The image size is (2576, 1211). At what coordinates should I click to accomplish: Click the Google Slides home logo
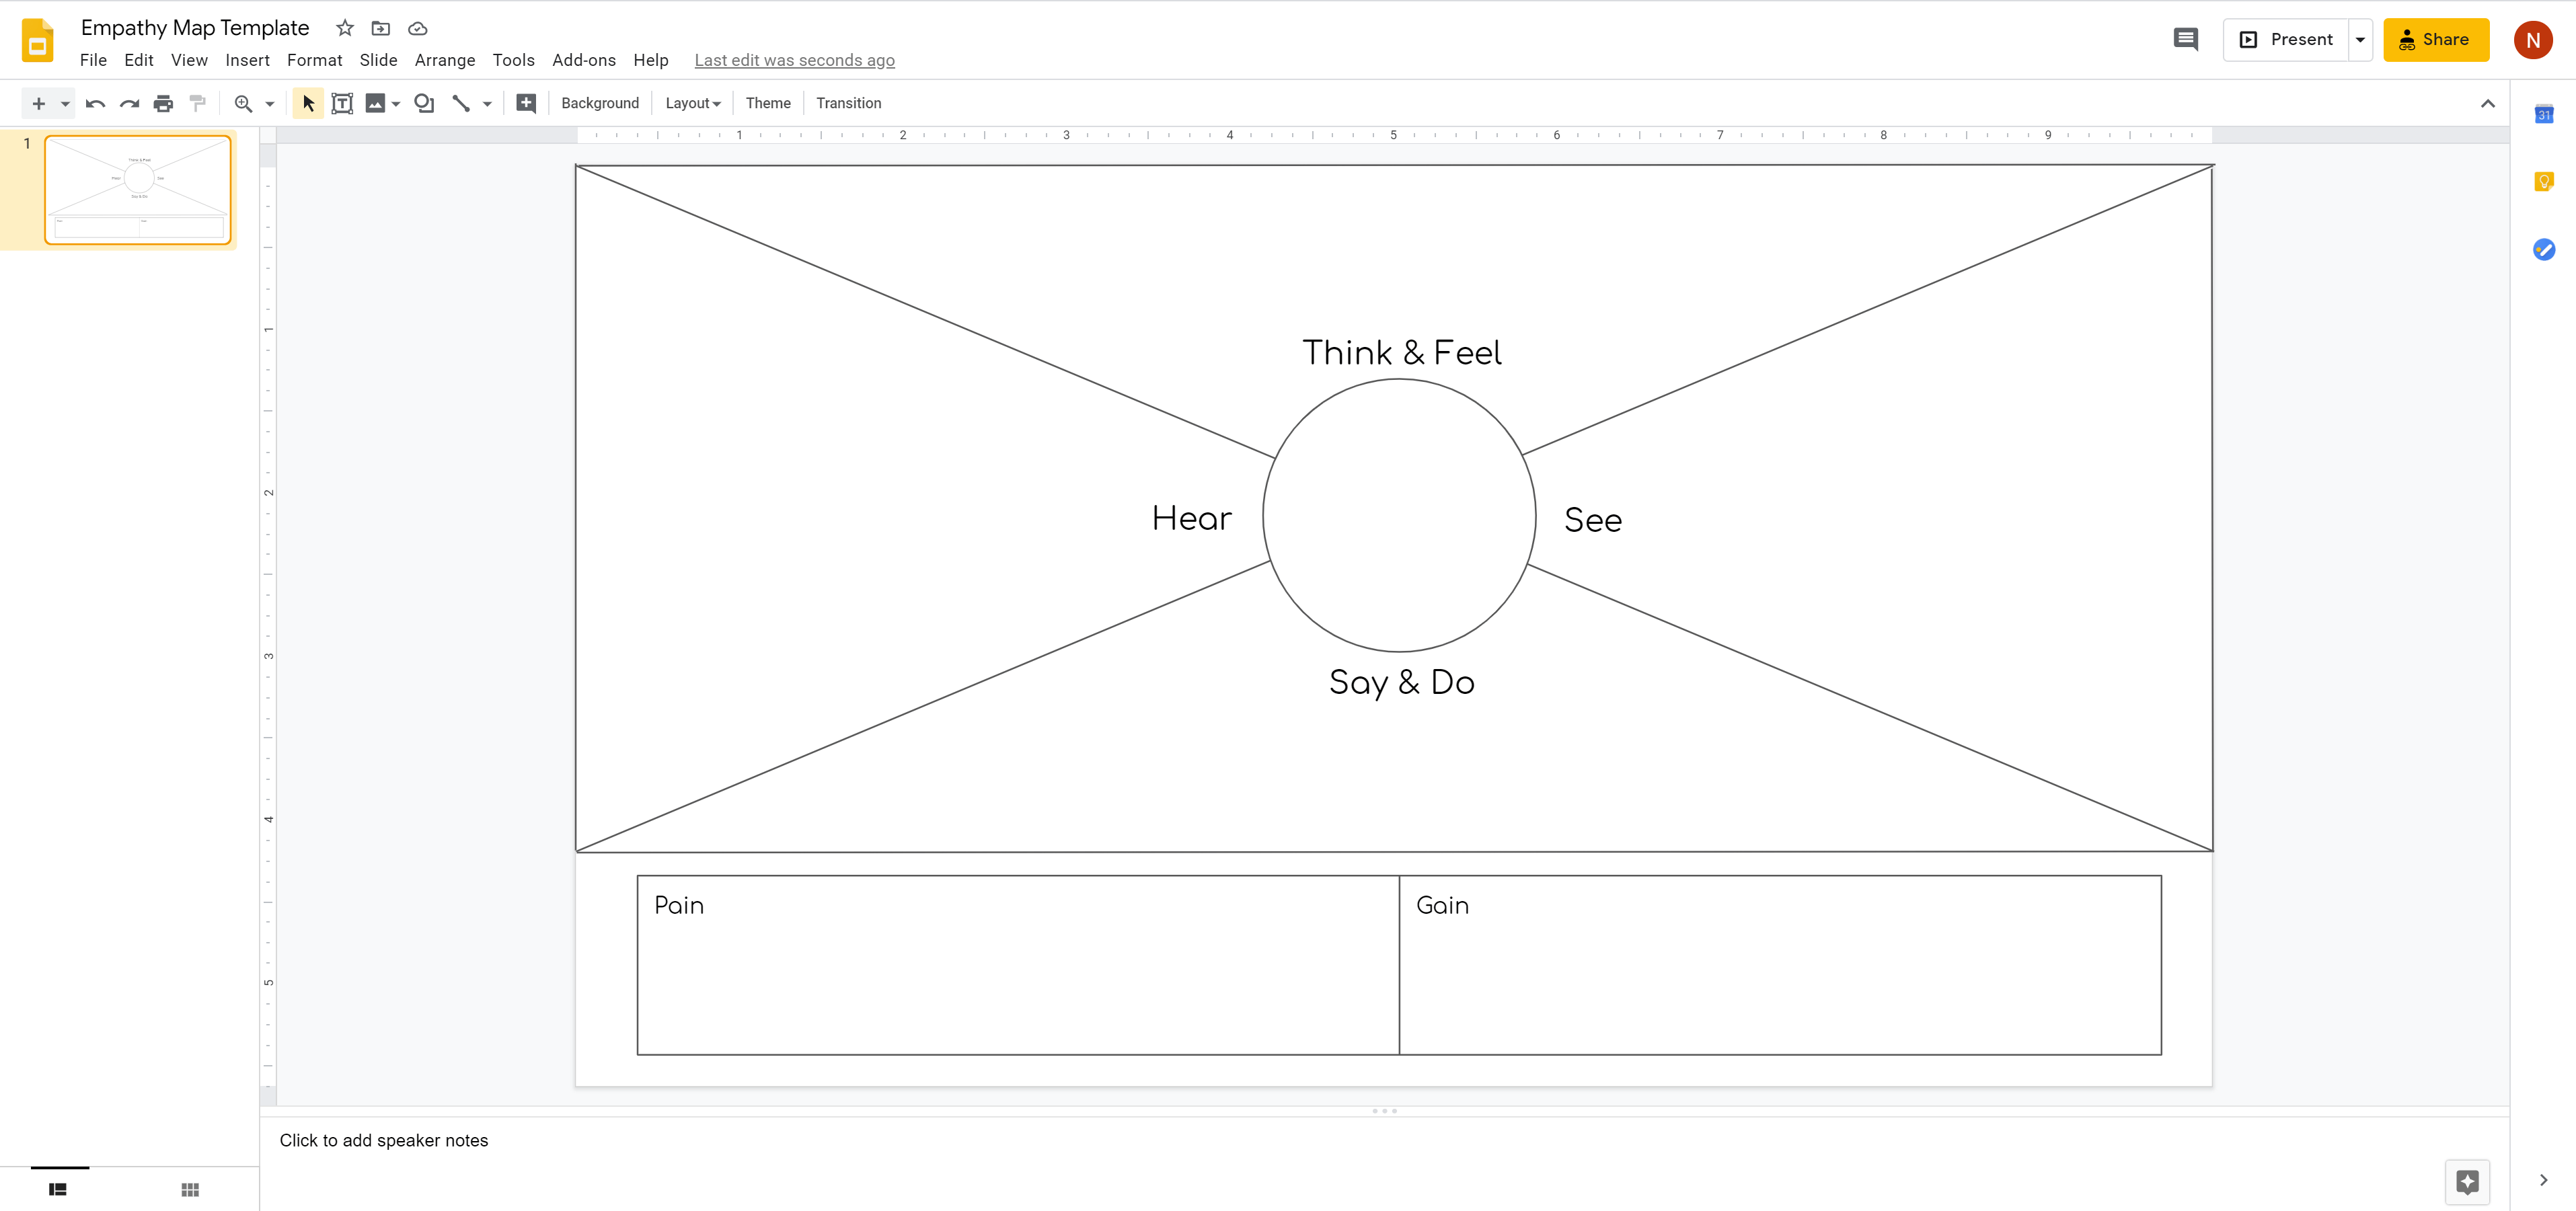tap(38, 40)
